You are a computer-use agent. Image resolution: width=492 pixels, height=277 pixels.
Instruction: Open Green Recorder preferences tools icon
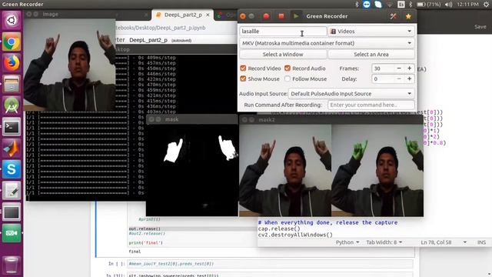click(x=393, y=16)
